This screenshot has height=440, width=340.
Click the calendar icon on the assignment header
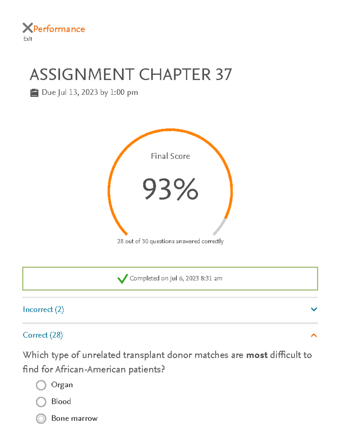pyautogui.click(x=34, y=92)
